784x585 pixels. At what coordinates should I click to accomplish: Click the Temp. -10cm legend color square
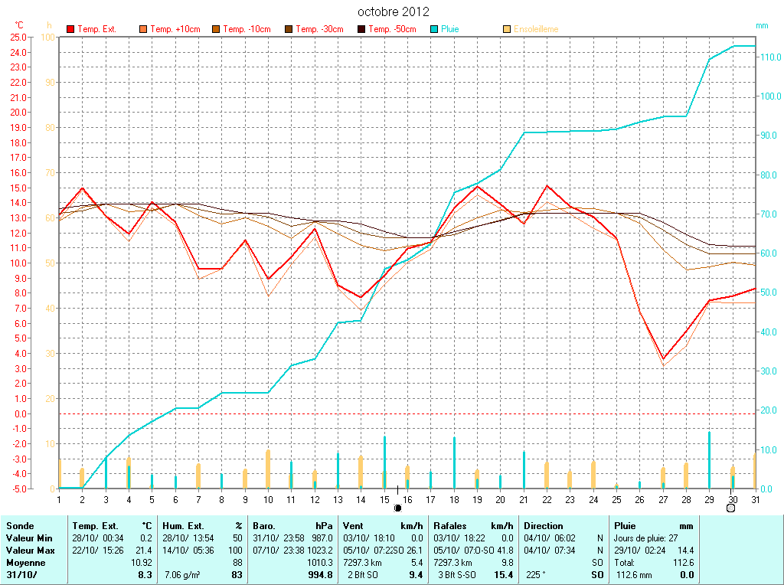[x=216, y=29]
